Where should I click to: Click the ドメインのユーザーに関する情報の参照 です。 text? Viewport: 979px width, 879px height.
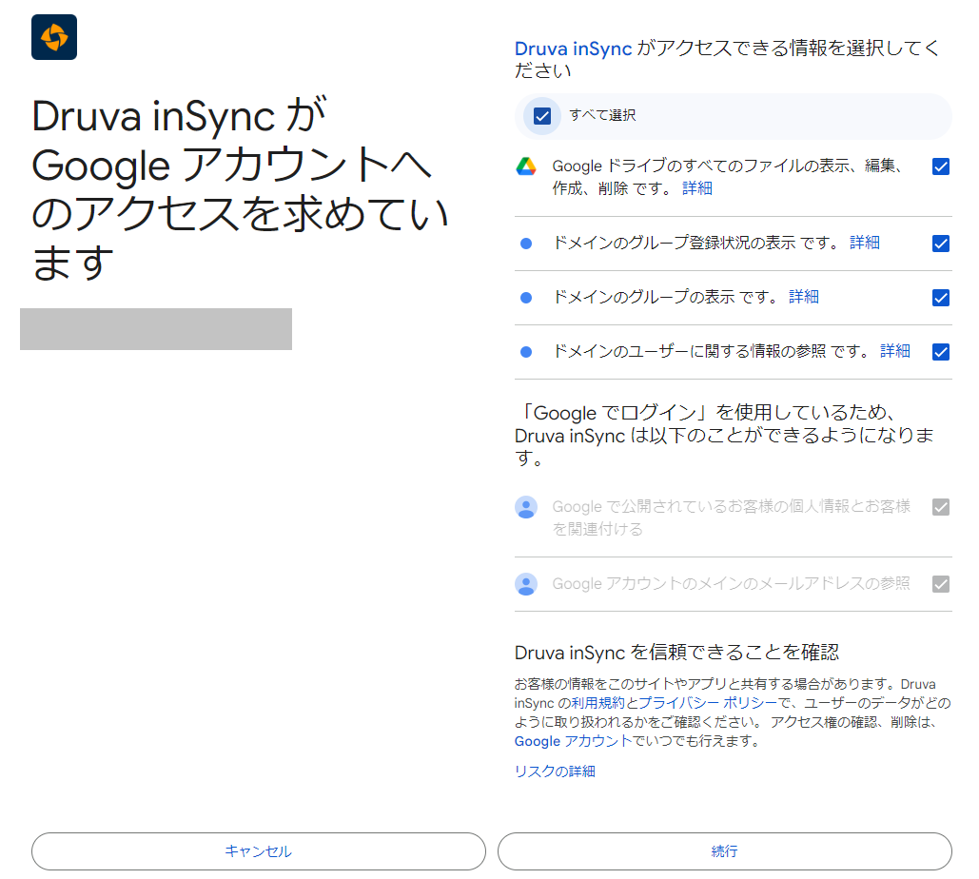point(711,351)
